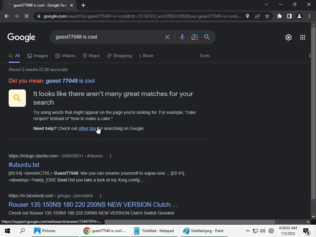Click the Chrome taskbar button

pyautogui.click(x=105, y=231)
